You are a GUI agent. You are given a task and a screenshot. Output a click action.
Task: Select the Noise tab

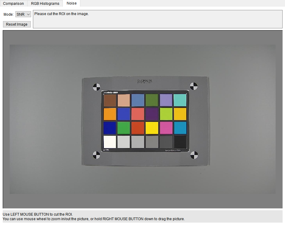click(72, 4)
